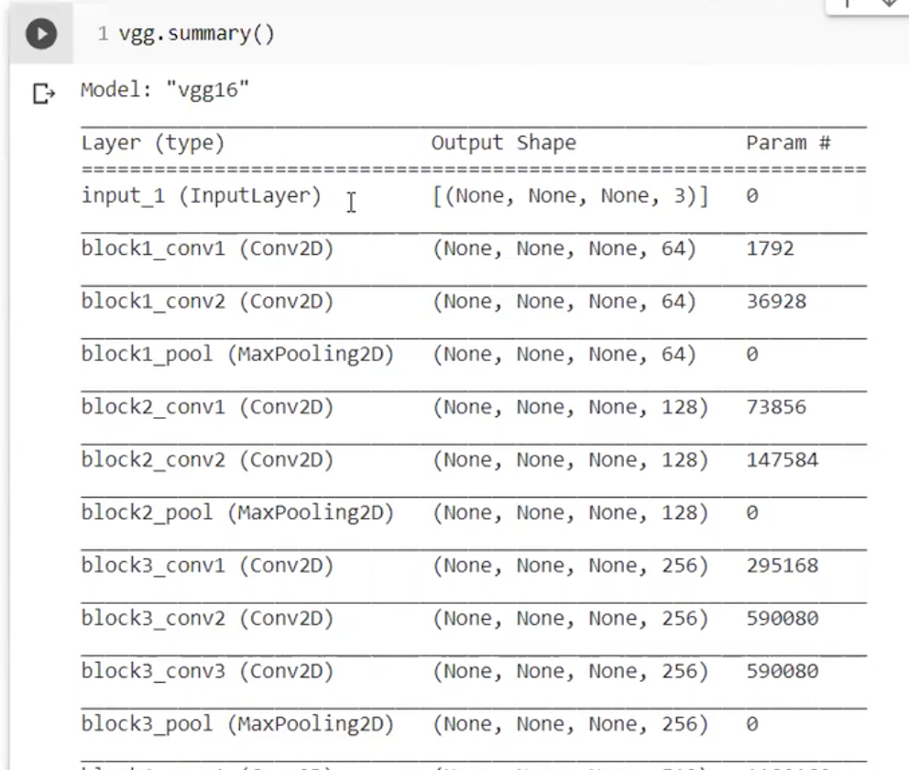Select the param count 0 for block1_pool
The height and width of the screenshot is (770, 909).
[752, 354]
